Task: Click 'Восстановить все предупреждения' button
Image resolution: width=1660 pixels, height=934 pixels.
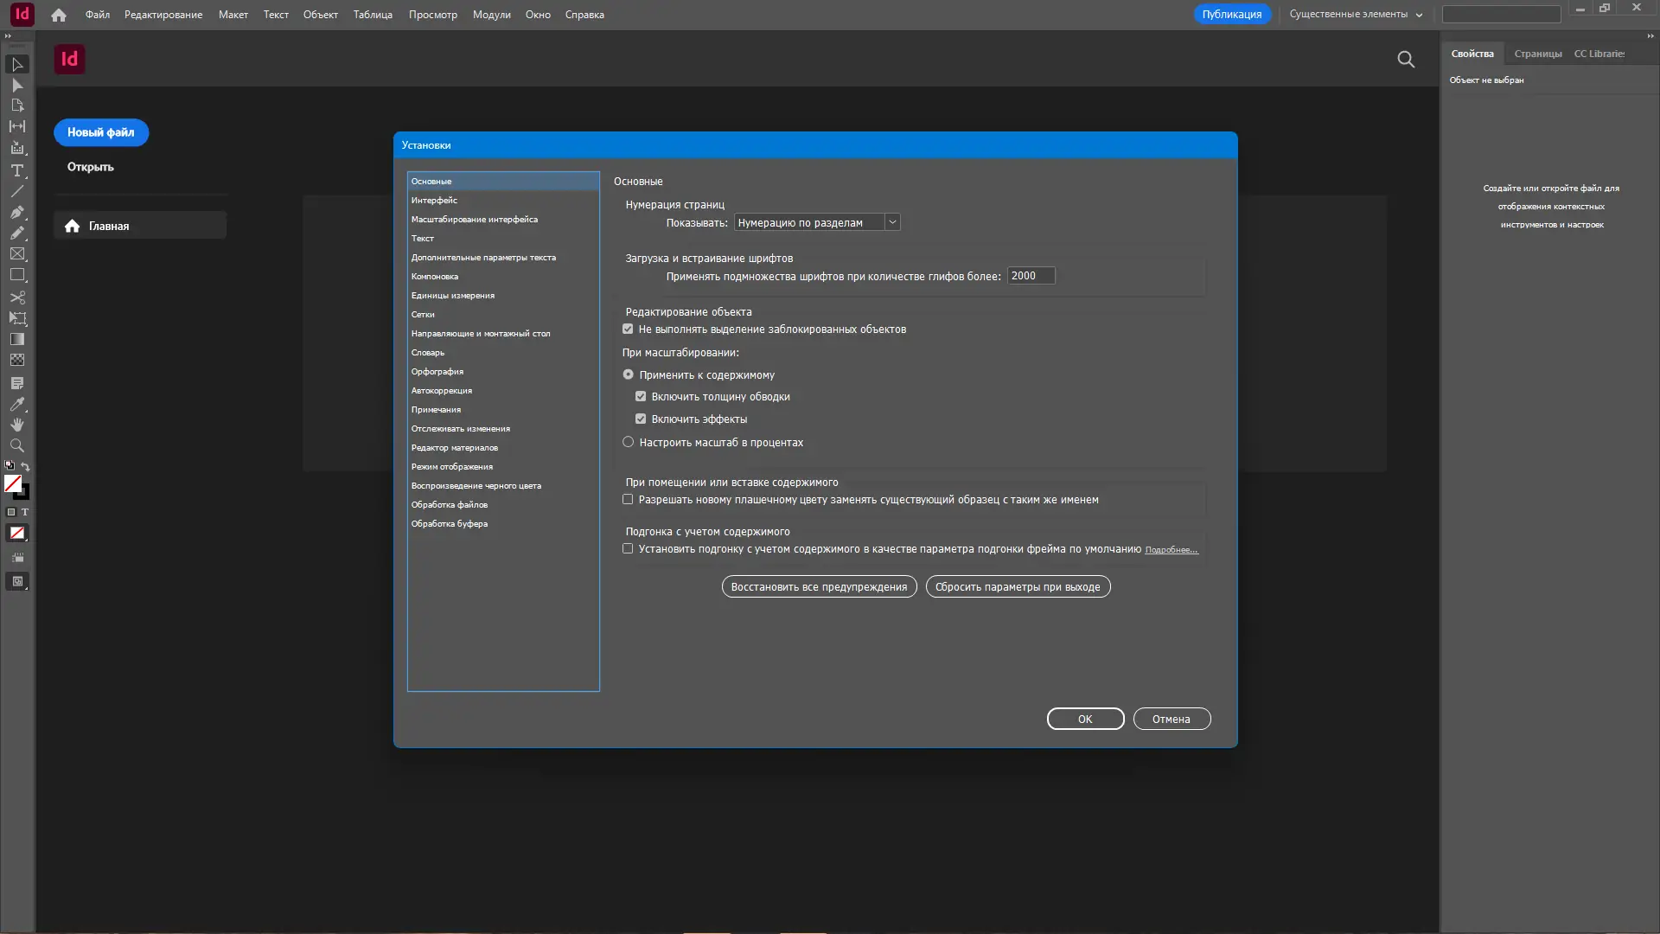Action: click(819, 586)
